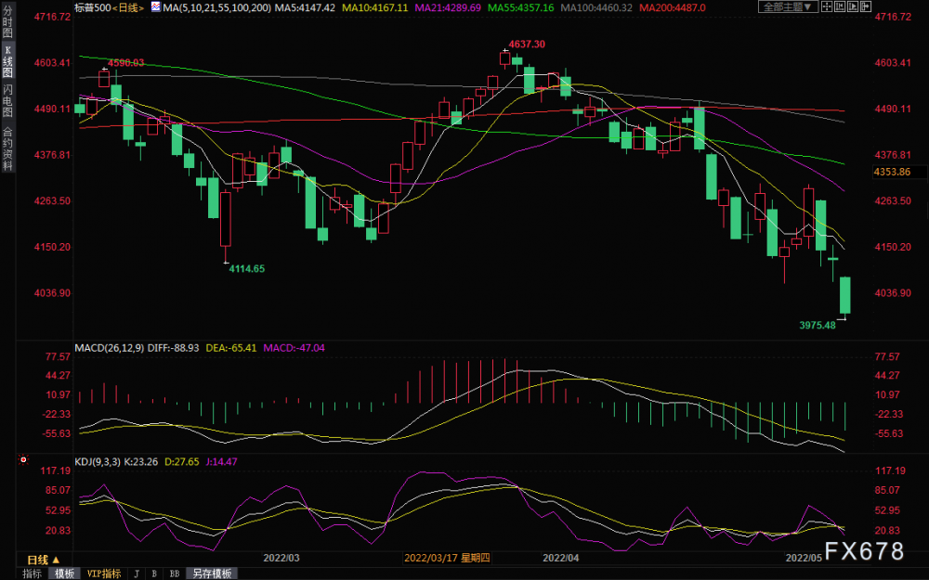The image size is (929, 580).
Task: Open the 标普500 <日线> title selector
Action: point(110,7)
